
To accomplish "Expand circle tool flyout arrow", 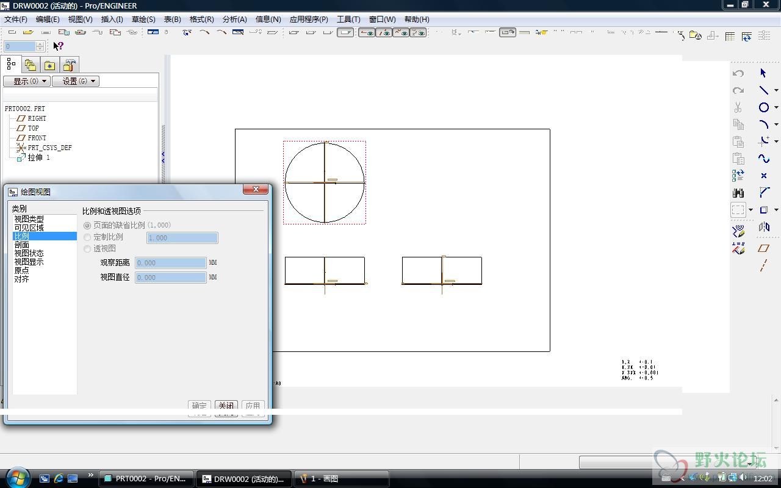I will point(776,107).
